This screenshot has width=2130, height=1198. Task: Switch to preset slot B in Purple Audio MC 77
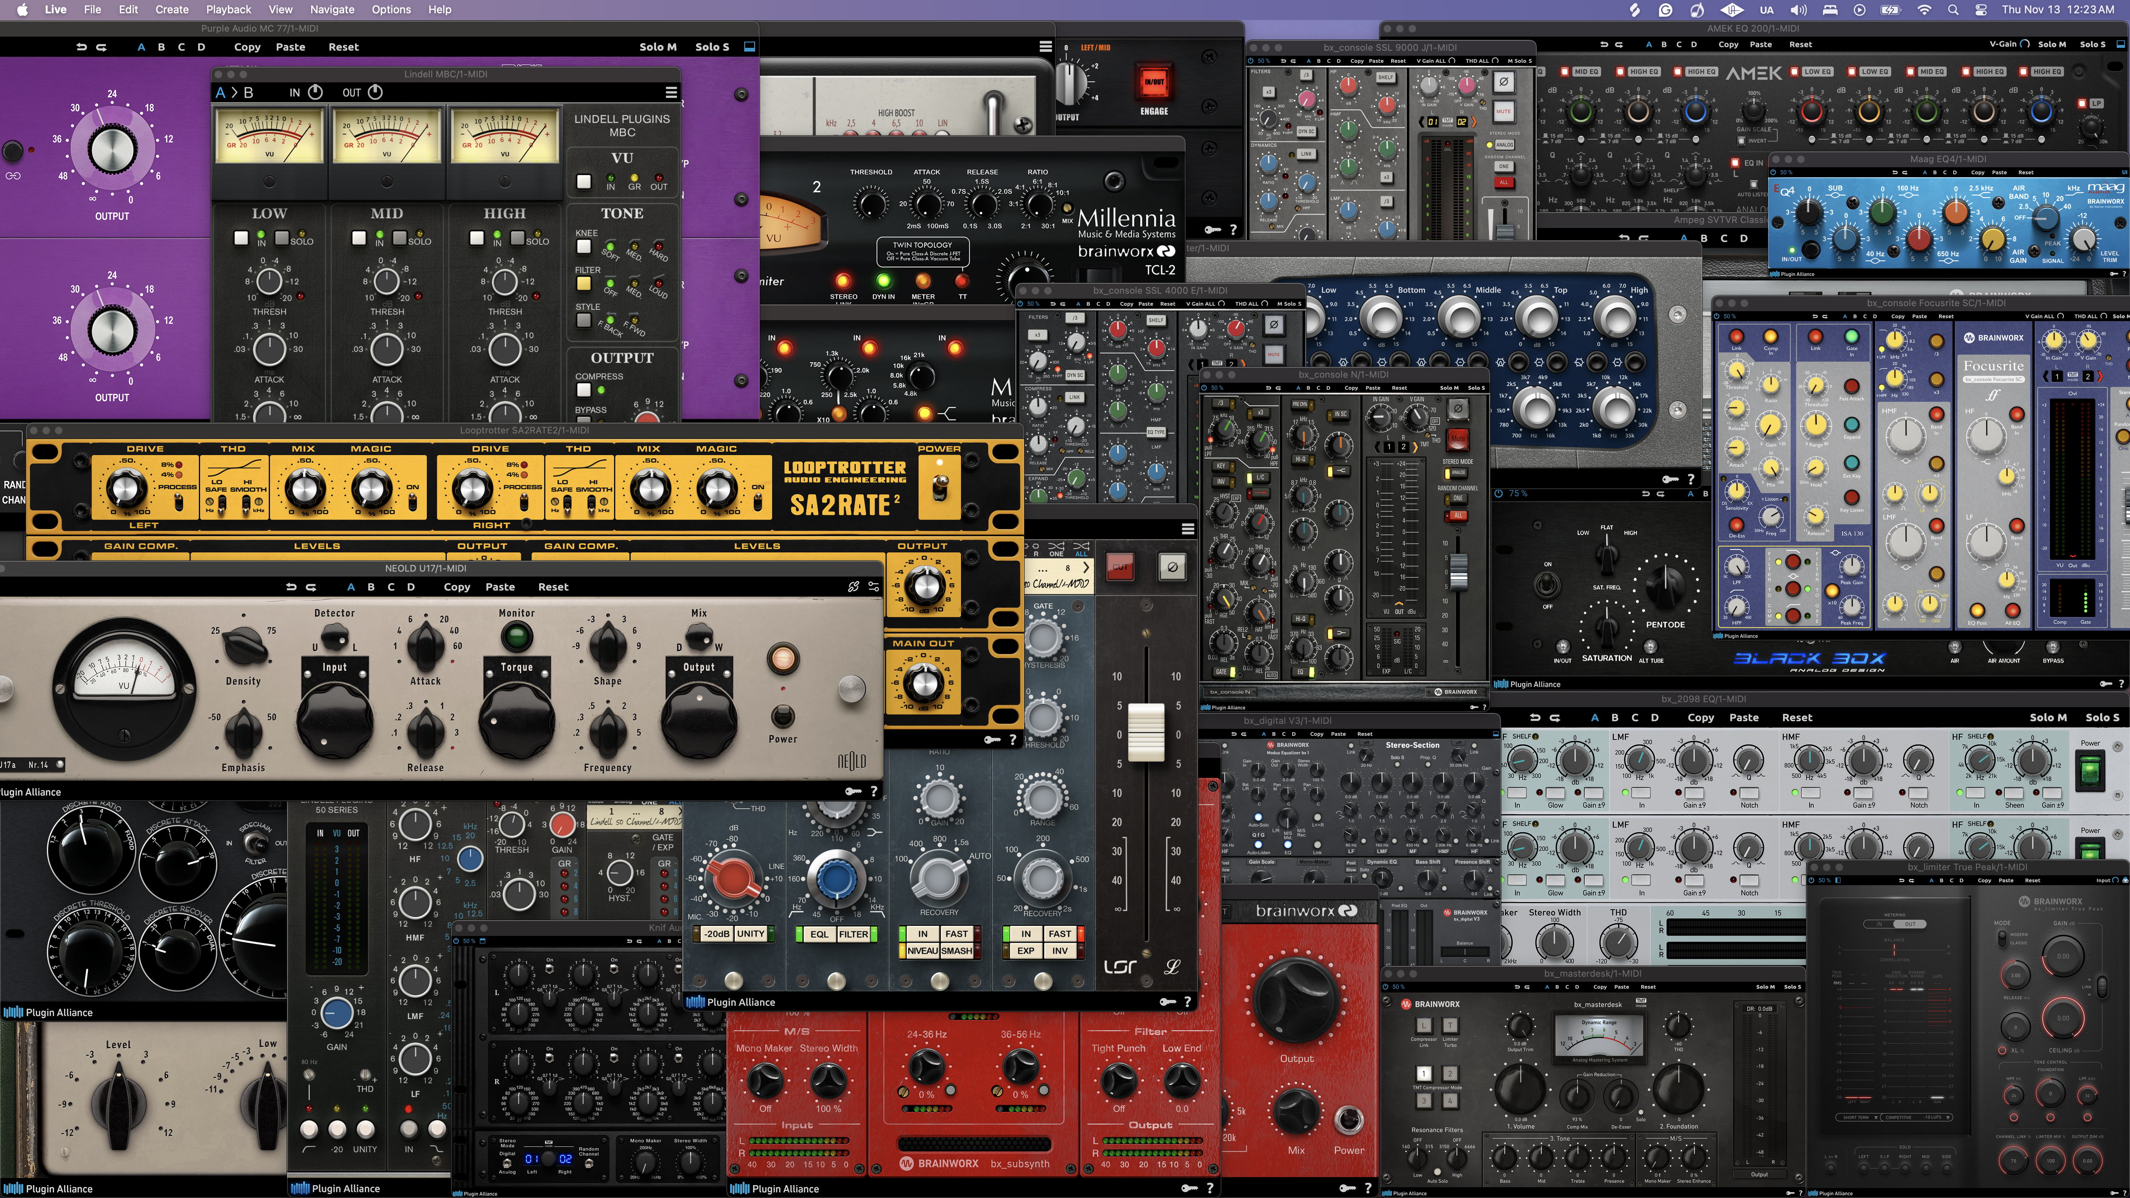161,46
